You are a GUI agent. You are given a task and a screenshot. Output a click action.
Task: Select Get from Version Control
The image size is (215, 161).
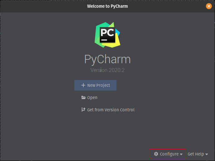(x=108, y=110)
